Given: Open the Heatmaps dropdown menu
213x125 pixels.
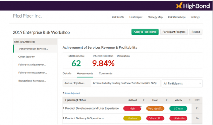Looking at the screenshot, I should coord(136,17).
